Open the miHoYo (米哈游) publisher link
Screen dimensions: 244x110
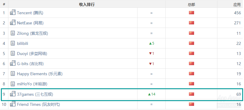coord(32,84)
